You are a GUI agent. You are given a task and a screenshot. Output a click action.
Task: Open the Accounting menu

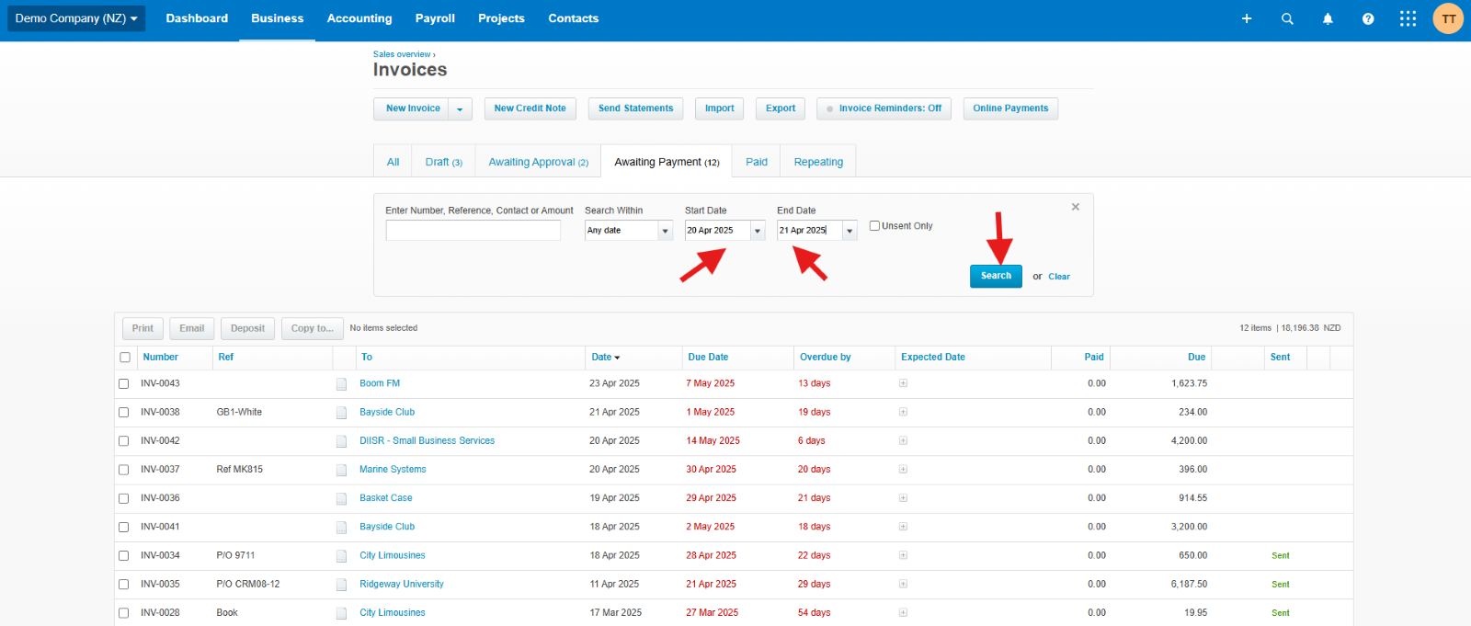click(359, 18)
